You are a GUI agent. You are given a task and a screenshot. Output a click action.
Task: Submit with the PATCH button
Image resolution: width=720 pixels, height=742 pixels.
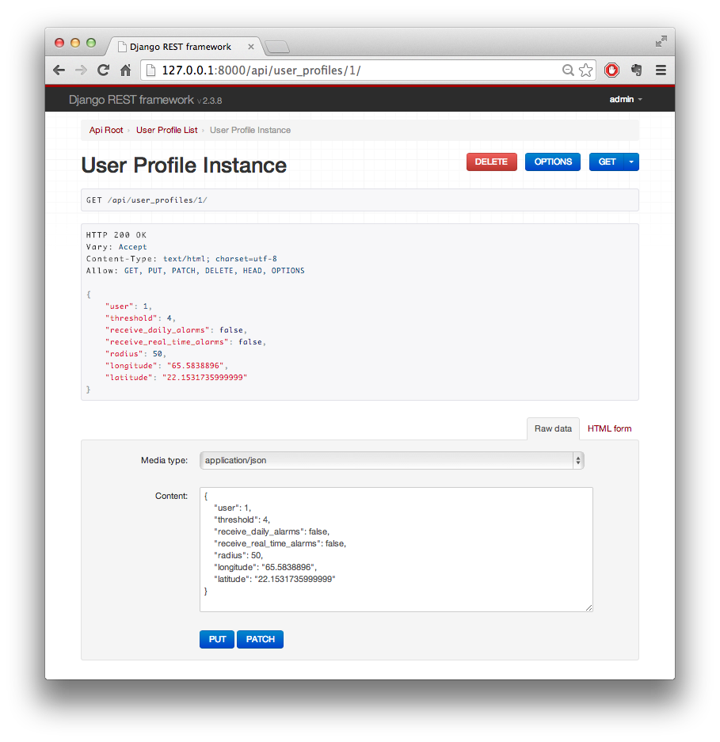click(x=260, y=639)
